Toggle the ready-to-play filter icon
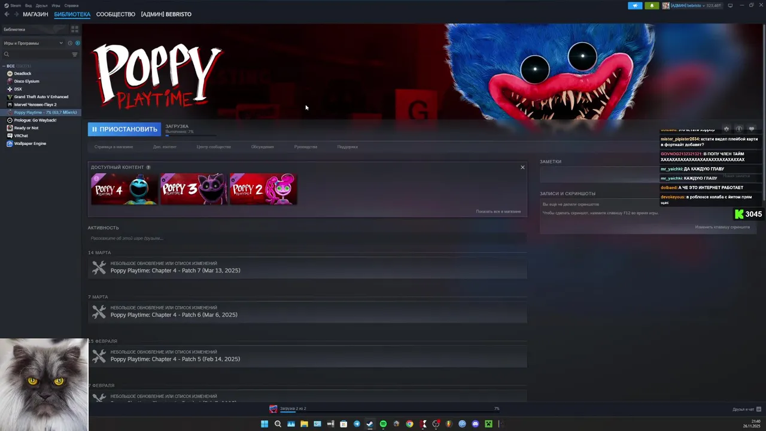This screenshot has height=431, width=766. [x=77, y=43]
